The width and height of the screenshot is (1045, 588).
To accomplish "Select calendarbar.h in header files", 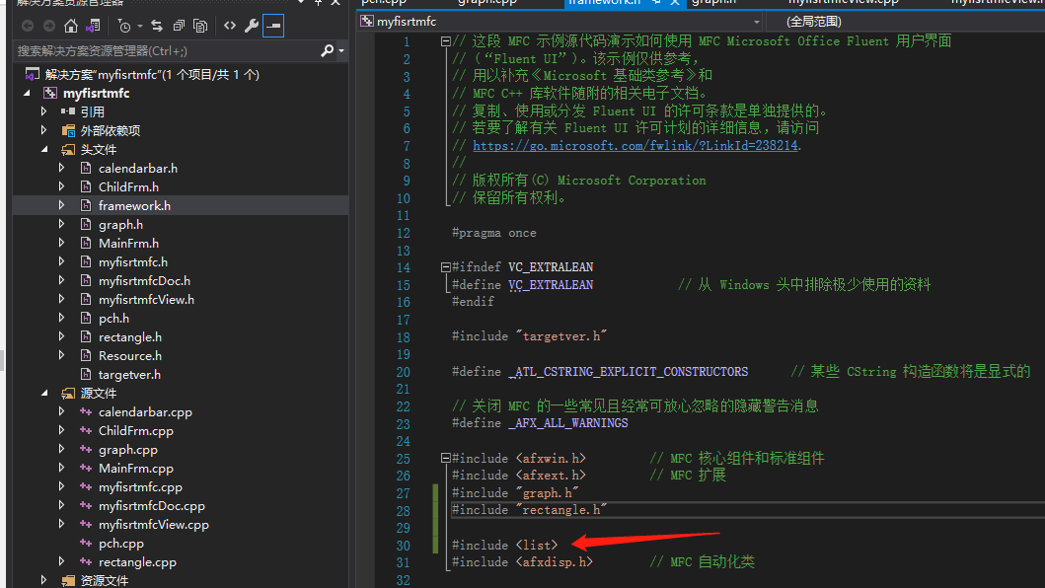I will 138,168.
